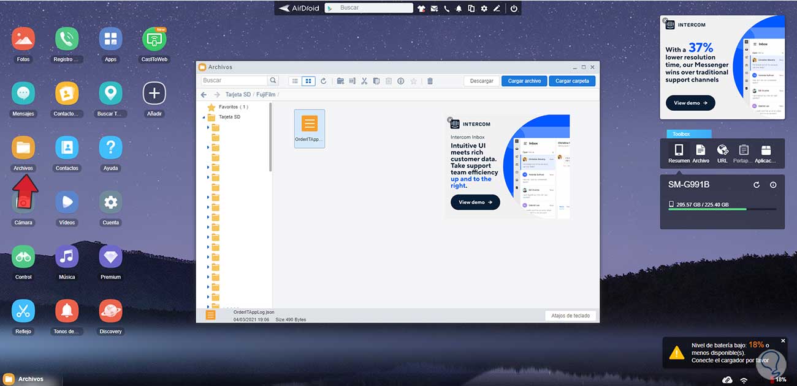The image size is (797, 386).
Task: Open the Aplicaciones tab in Toolbox
Action: pos(766,154)
